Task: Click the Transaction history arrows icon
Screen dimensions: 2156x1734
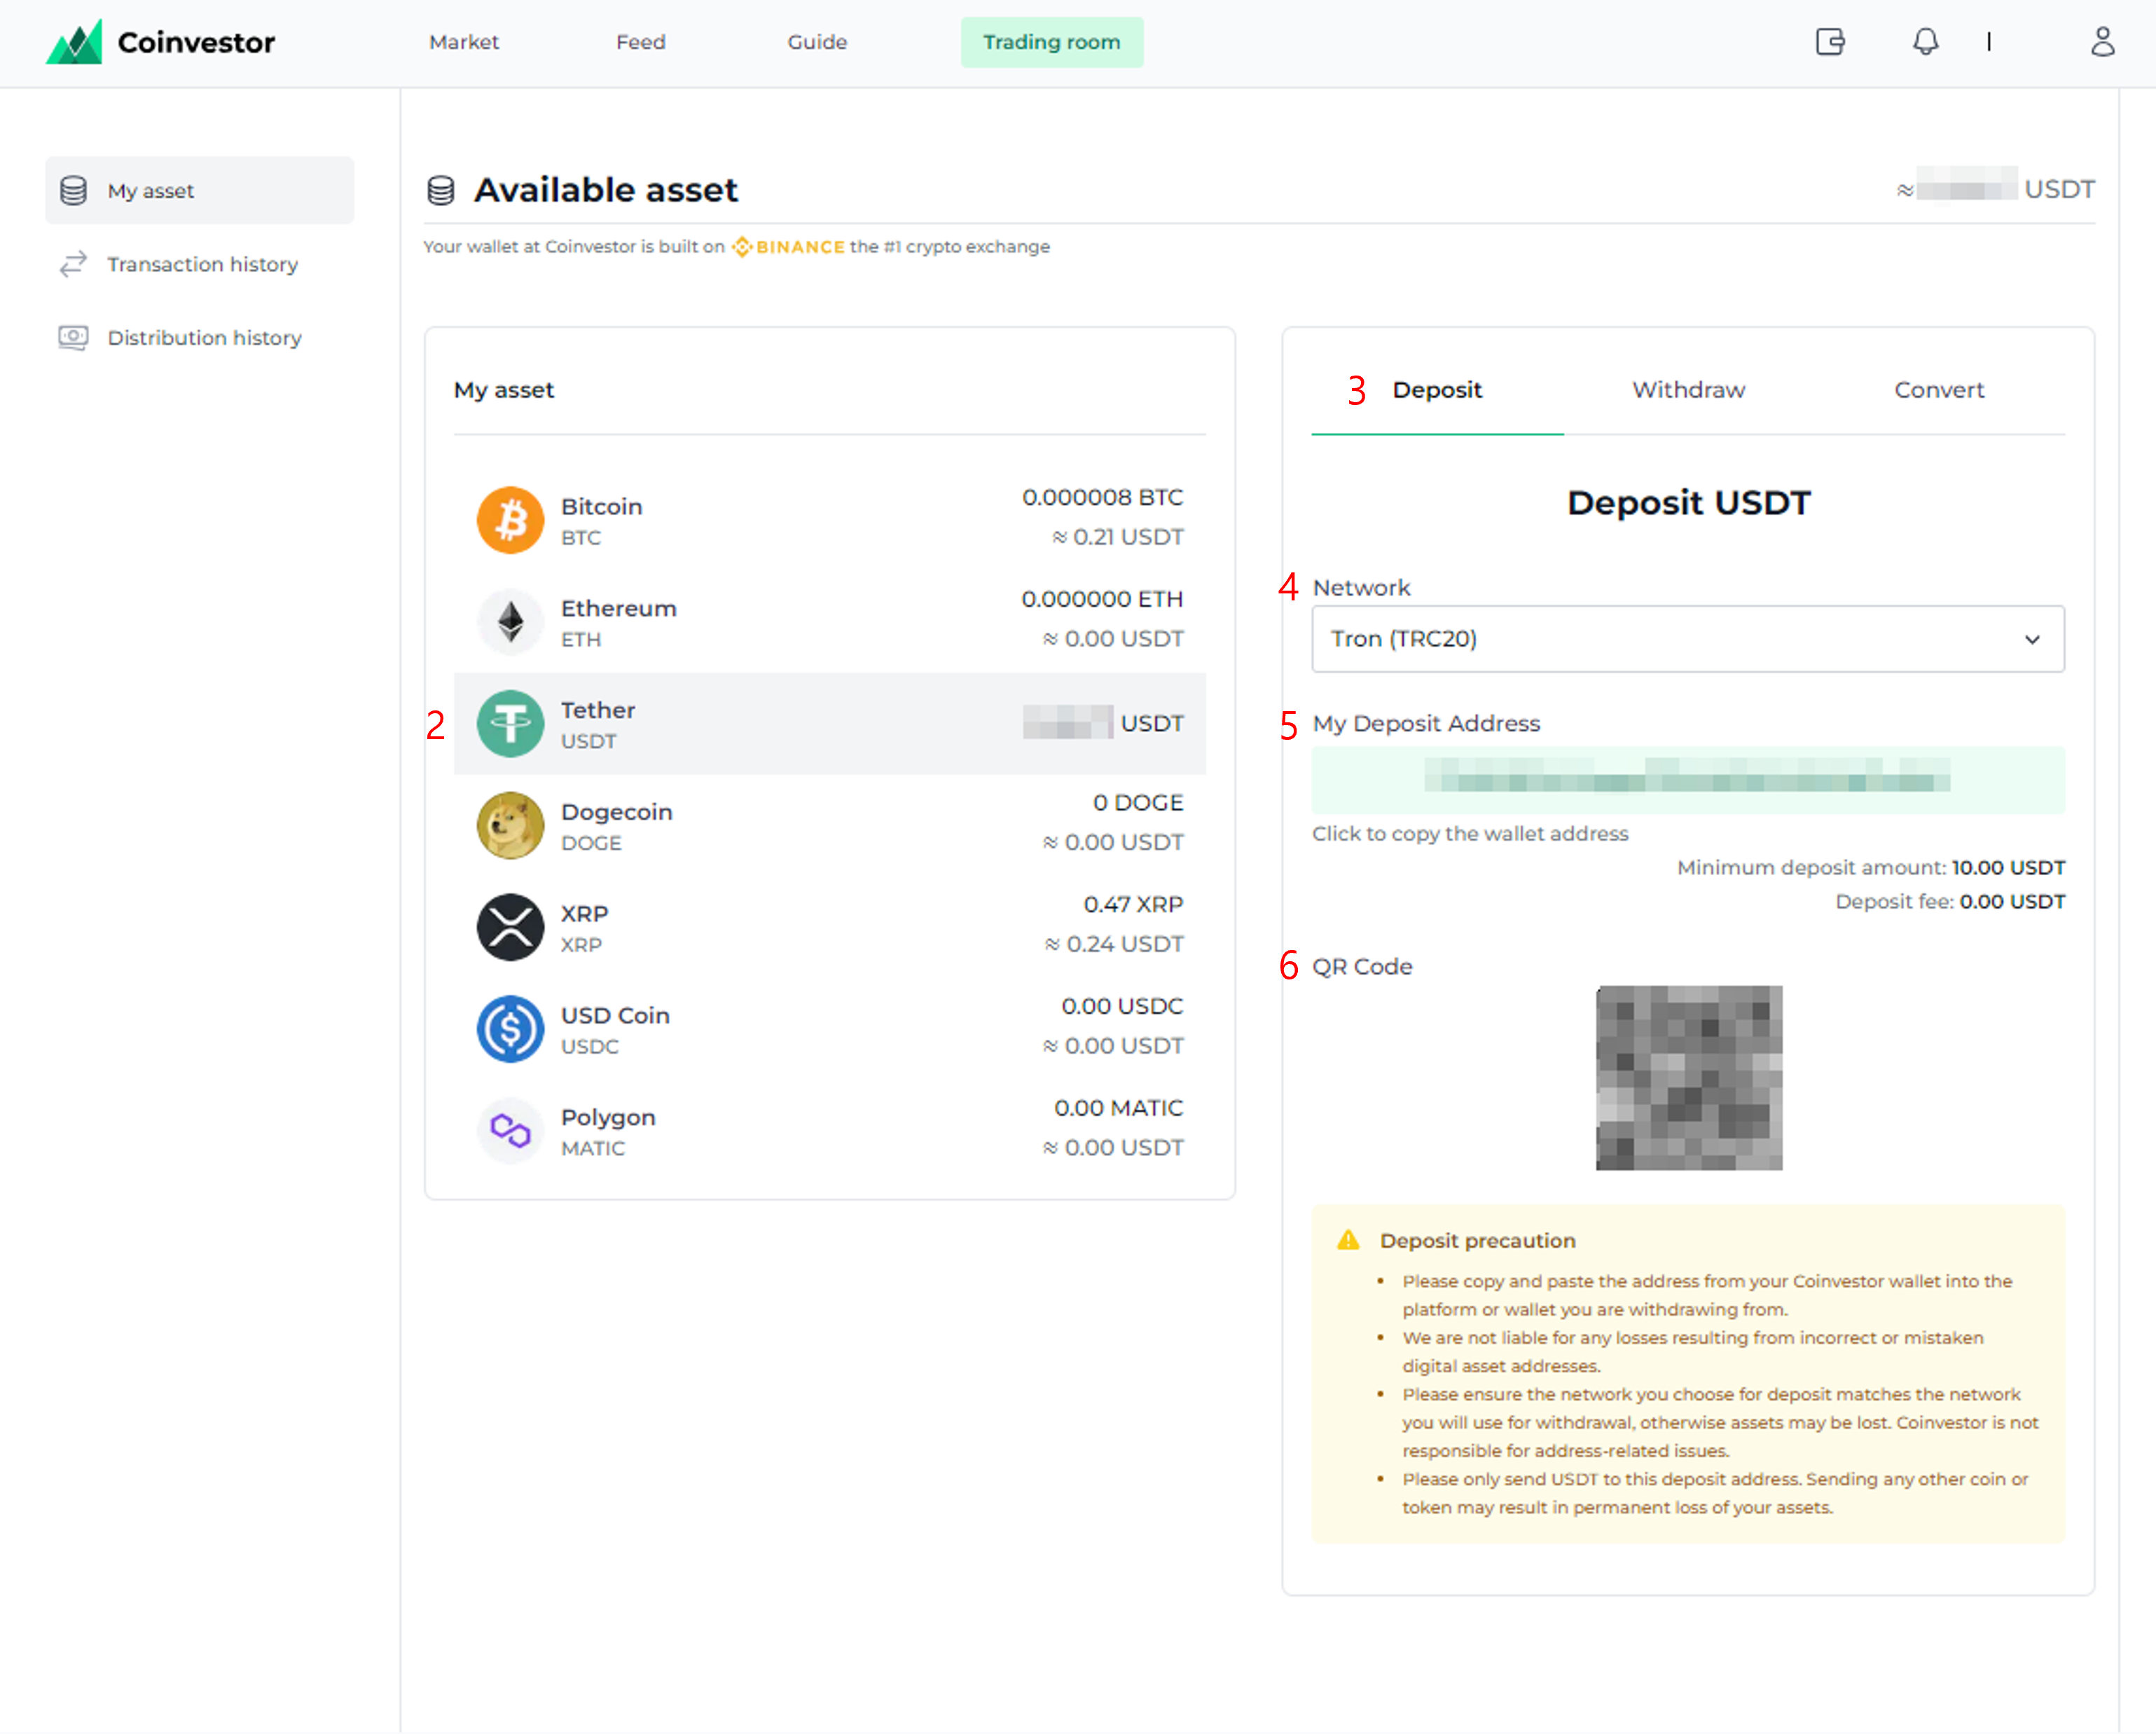Action: click(73, 264)
